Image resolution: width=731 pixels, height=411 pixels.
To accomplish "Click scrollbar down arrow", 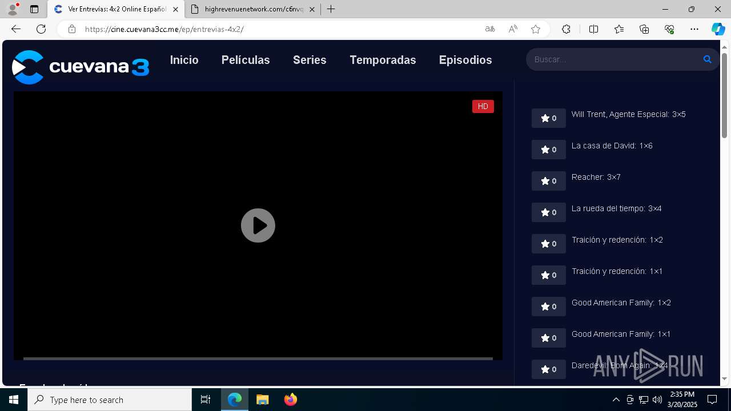I will 724,379.
